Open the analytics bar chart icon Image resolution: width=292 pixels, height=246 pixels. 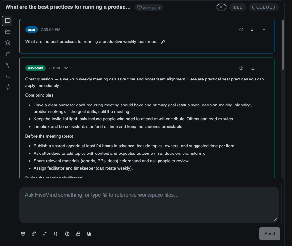[89, 233]
